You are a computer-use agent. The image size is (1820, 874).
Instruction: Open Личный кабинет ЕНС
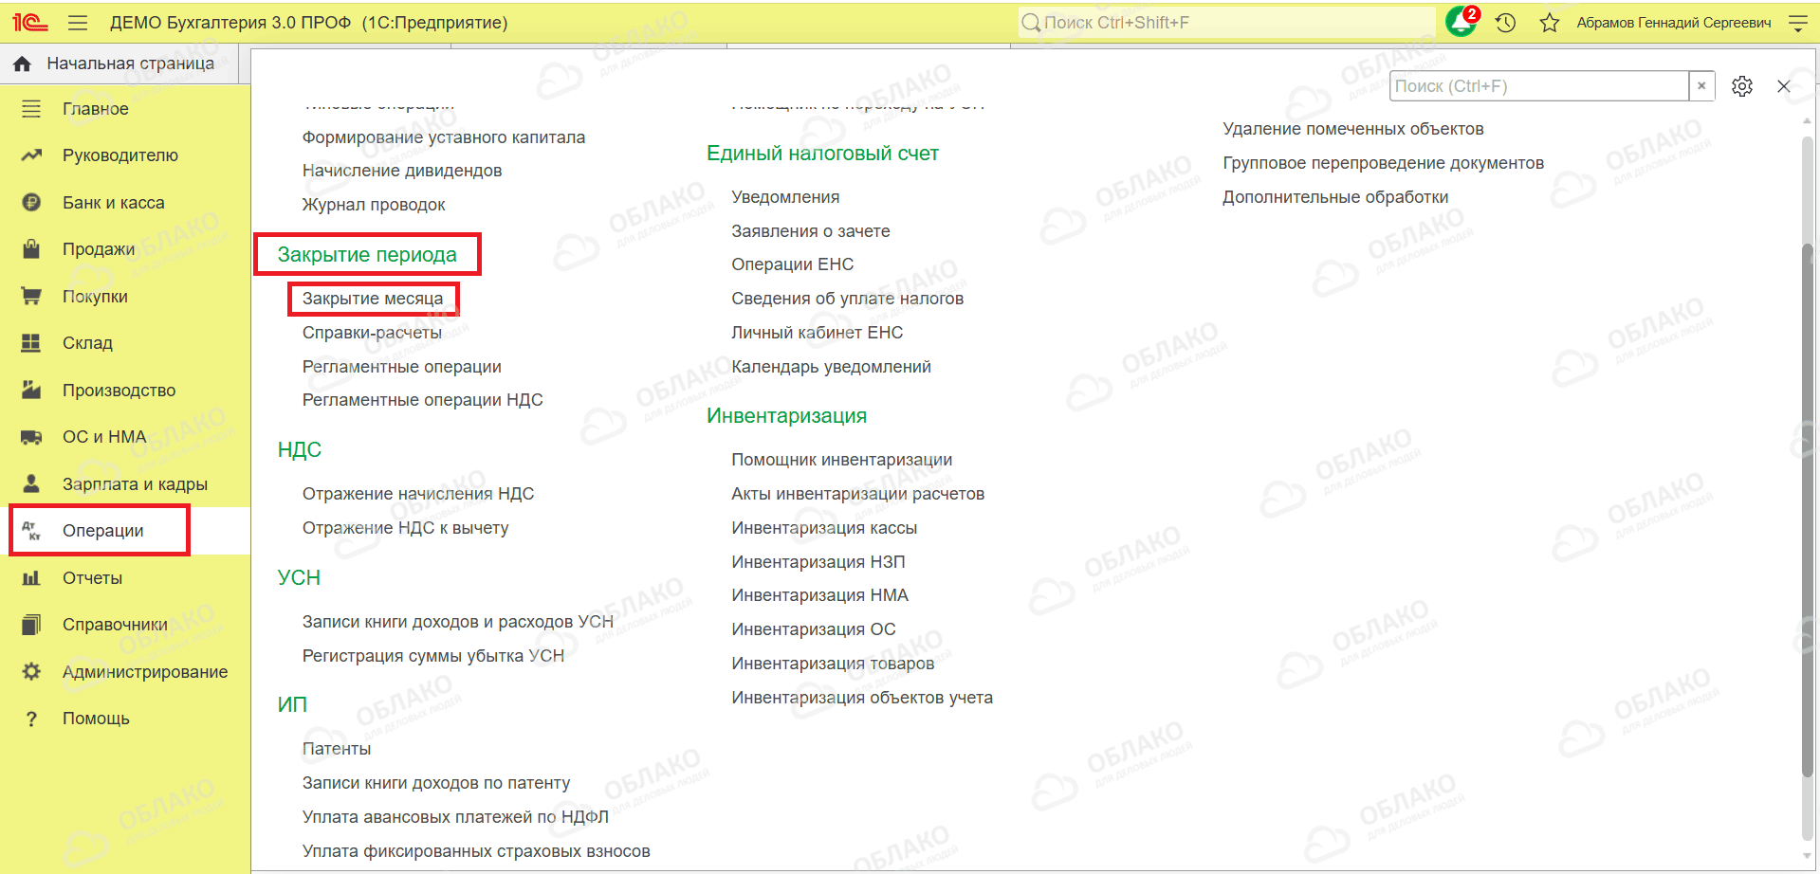tap(818, 333)
